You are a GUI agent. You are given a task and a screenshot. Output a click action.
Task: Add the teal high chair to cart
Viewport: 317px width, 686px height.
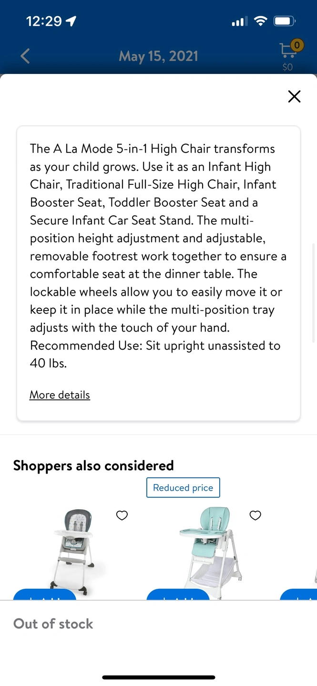(x=178, y=595)
